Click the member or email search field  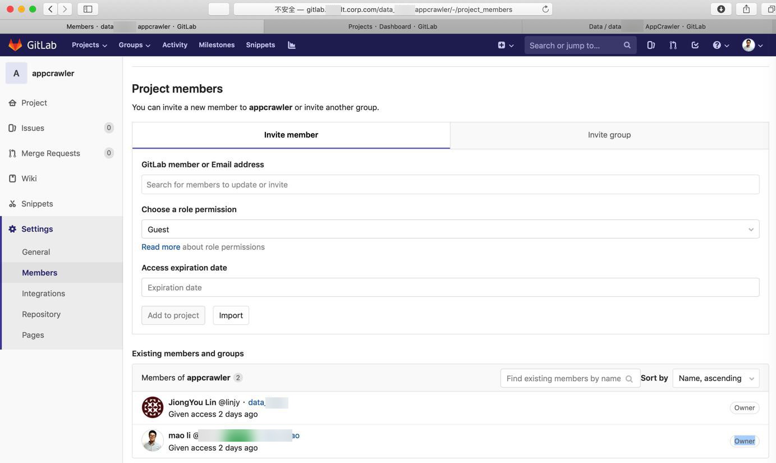tap(451, 185)
